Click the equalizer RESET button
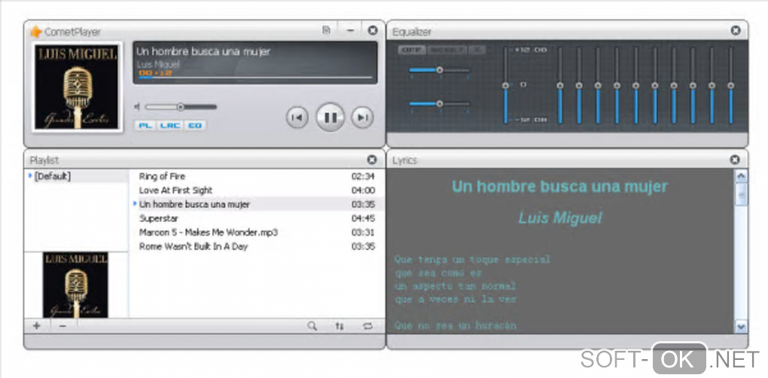This screenshot has height=378, width=768. [447, 50]
